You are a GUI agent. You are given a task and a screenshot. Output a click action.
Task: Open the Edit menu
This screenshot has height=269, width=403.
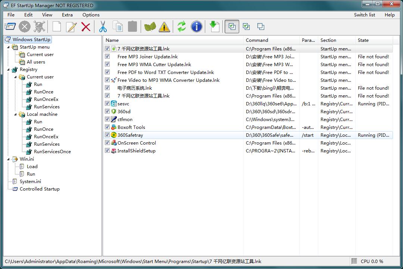pyautogui.click(x=28, y=15)
